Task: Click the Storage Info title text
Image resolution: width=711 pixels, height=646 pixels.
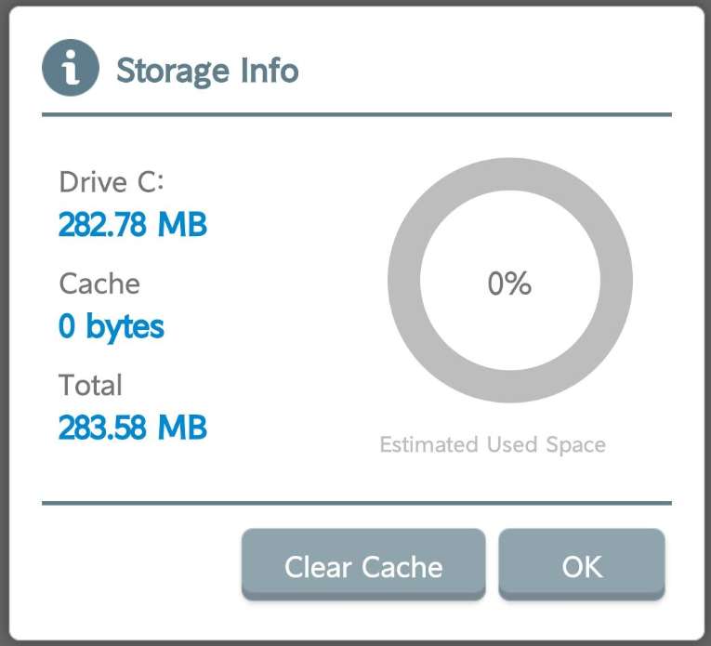Action: pyautogui.click(x=207, y=71)
